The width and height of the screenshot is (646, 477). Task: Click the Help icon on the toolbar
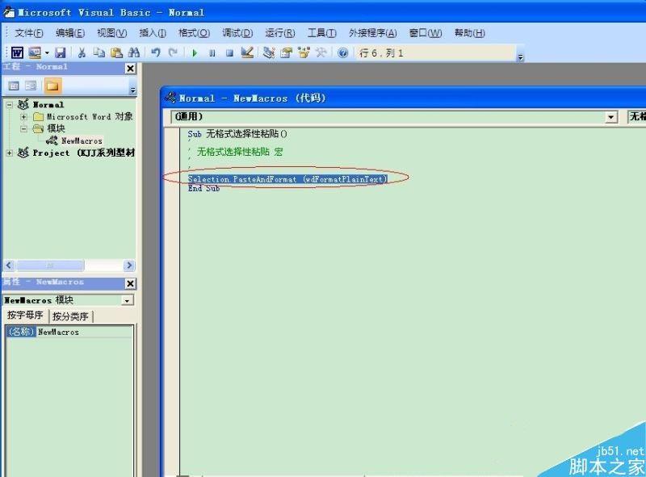[x=342, y=52]
